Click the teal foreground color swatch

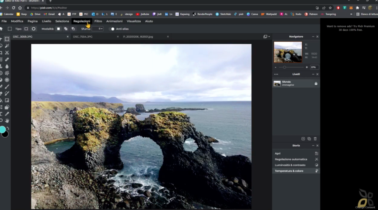click(x=3, y=130)
